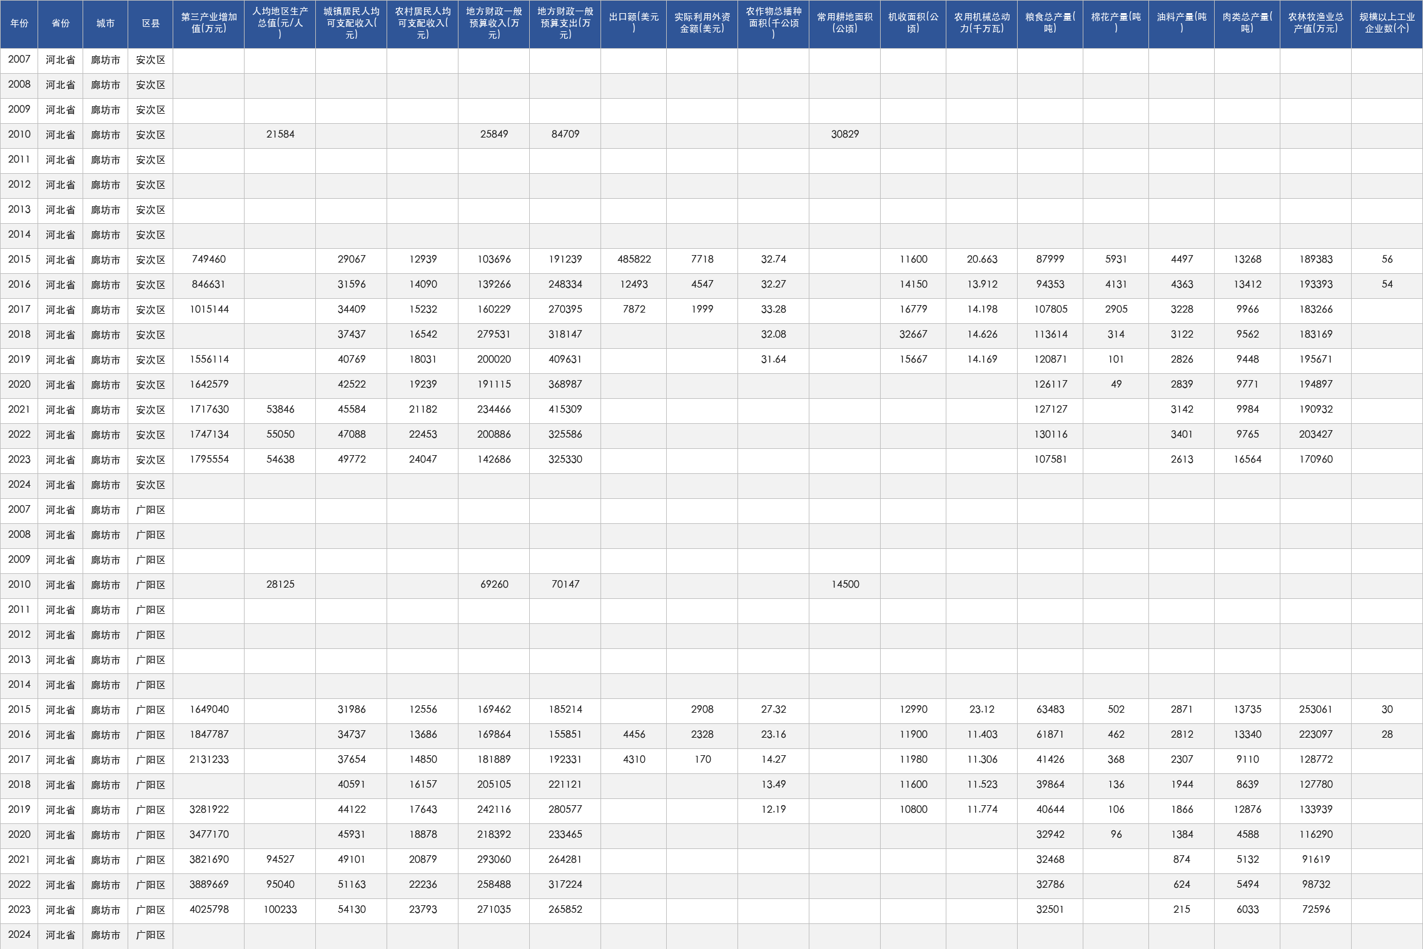Viewport: 1423px width, 949px height.
Task: Click the 农林牧渔业总产值(万元) header
Action: [1315, 24]
